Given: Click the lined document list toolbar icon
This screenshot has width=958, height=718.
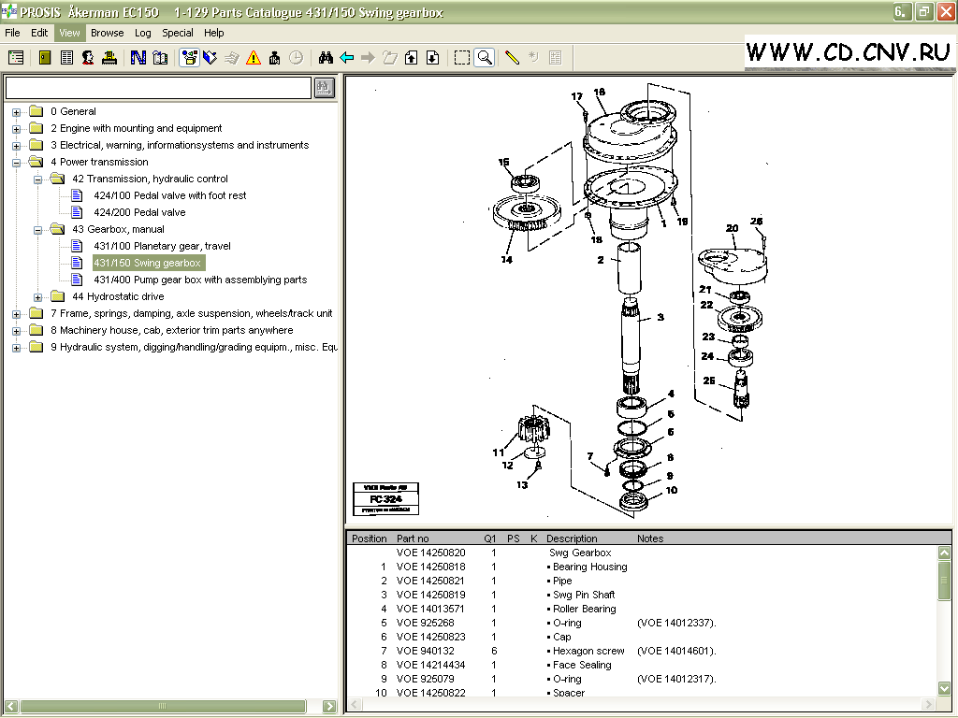Looking at the screenshot, I should [66, 58].
